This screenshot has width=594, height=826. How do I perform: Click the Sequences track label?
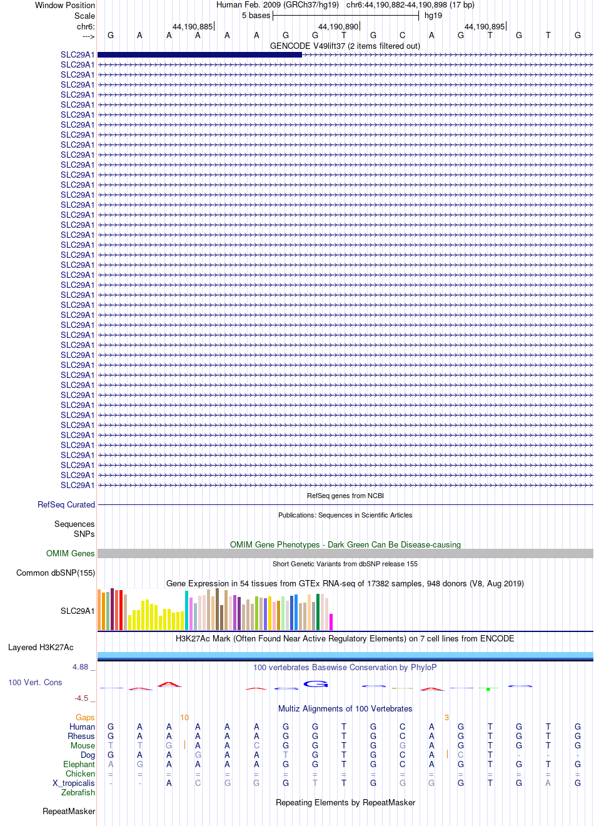[74, 524]
